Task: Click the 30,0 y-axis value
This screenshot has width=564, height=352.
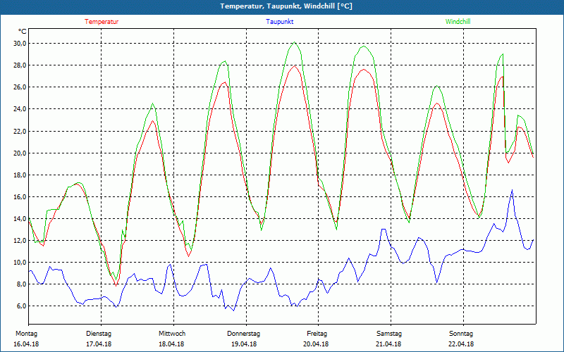Action: [20, 44]
